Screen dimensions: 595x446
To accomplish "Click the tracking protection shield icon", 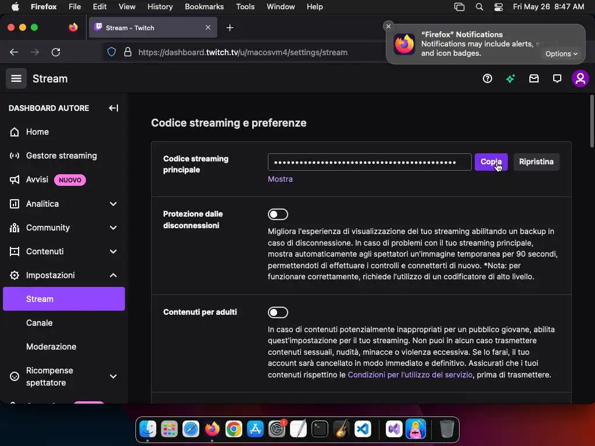I will (x=112, y=52).
